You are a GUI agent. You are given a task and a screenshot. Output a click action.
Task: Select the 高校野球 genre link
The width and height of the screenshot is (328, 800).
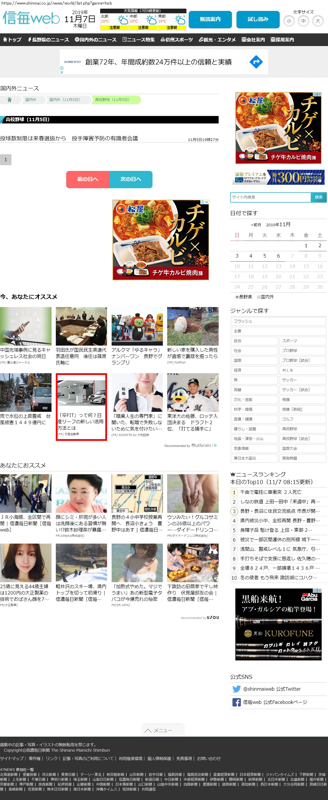pyautogui.click(x=302, y=429)
